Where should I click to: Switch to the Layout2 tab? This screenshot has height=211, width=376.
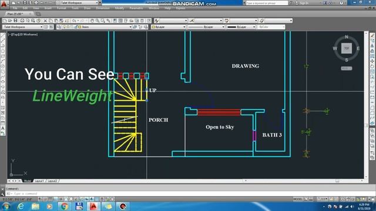[52, 181]
